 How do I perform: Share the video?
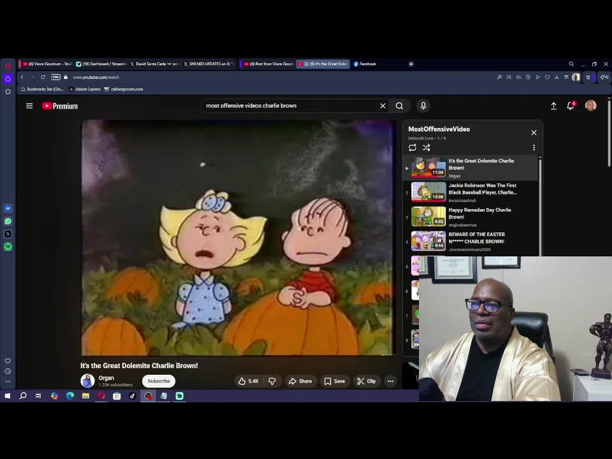[x=300, y=381]
